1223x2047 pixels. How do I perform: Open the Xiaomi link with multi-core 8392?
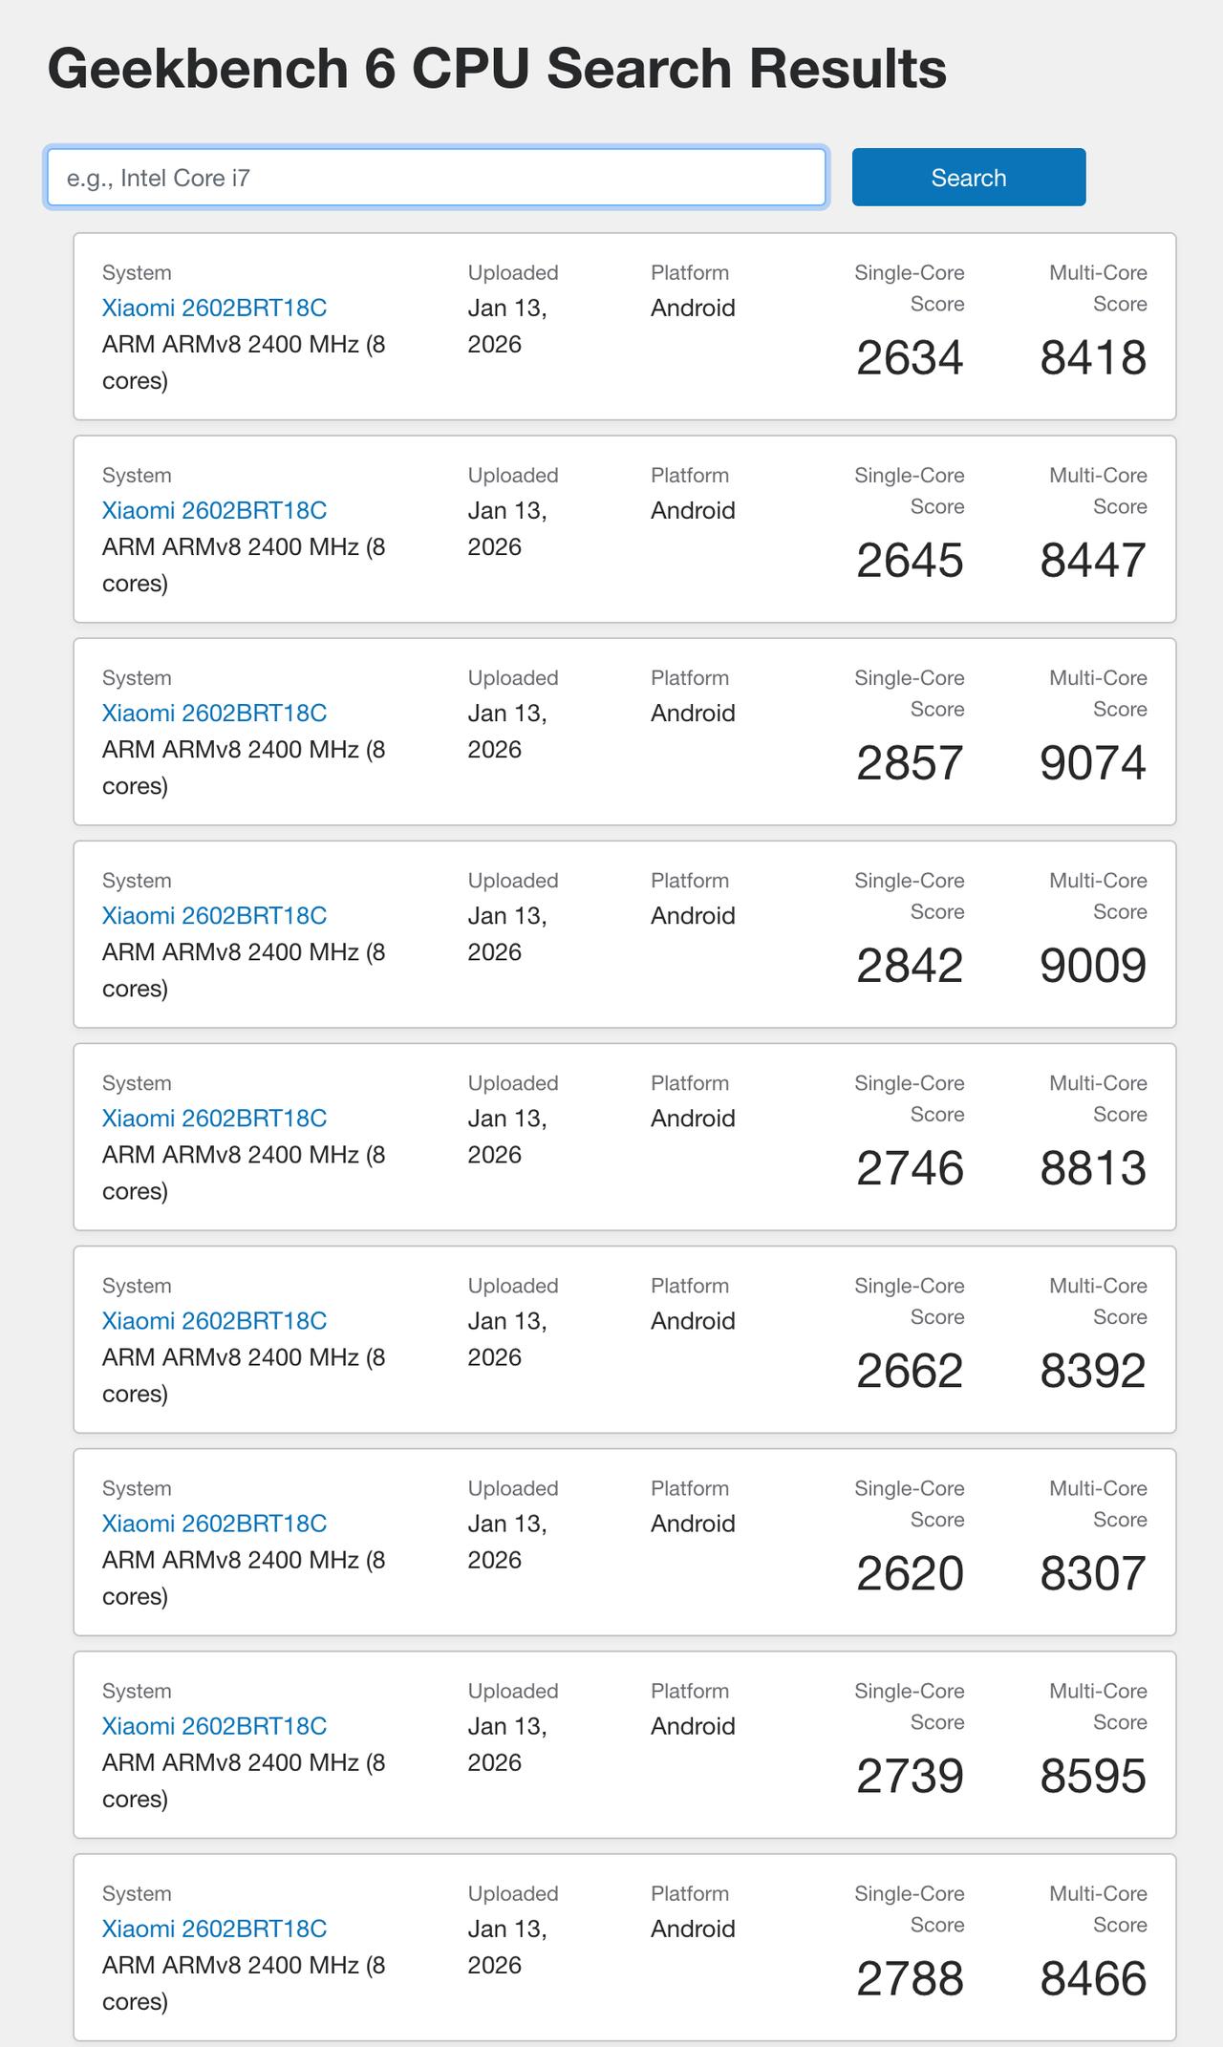pos(214,1320)
